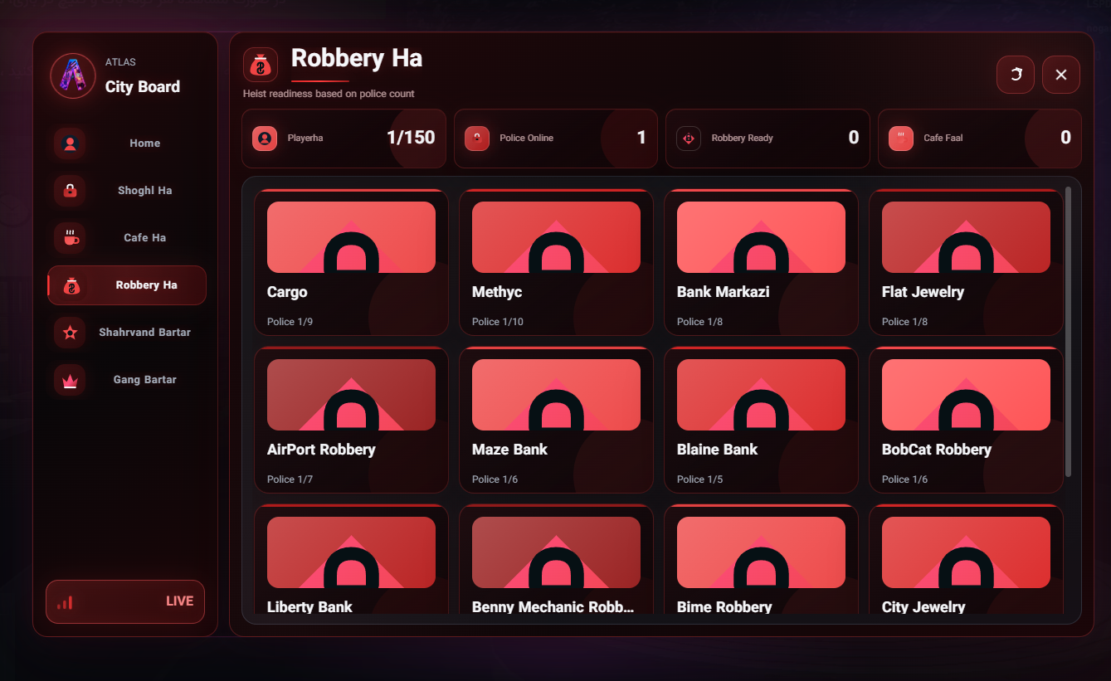1111x681 pixels.
Task: Click the Gang Bartar crown icon
Action: (x=70, y=380)
